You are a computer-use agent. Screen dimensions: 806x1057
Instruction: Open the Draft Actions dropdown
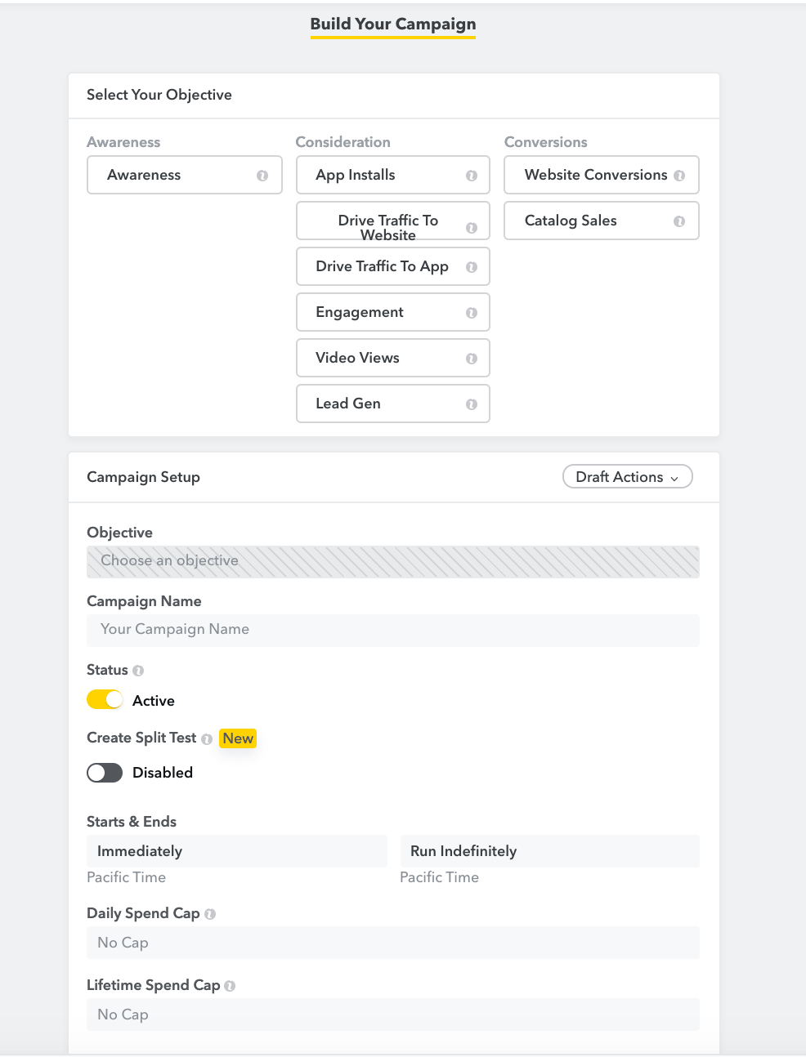coord(627,477)
